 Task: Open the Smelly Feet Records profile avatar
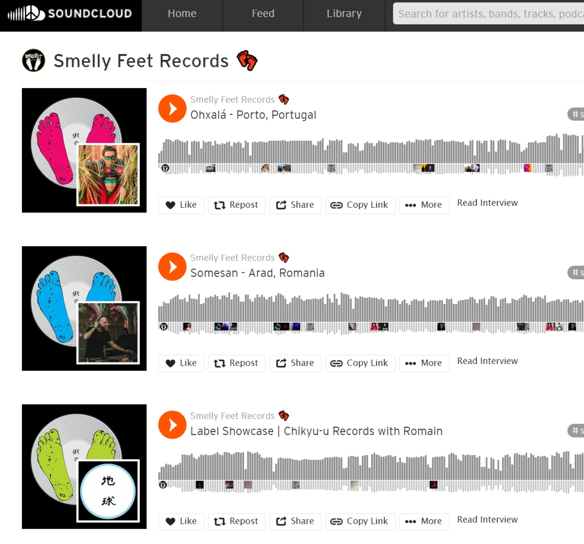[33, 61]
